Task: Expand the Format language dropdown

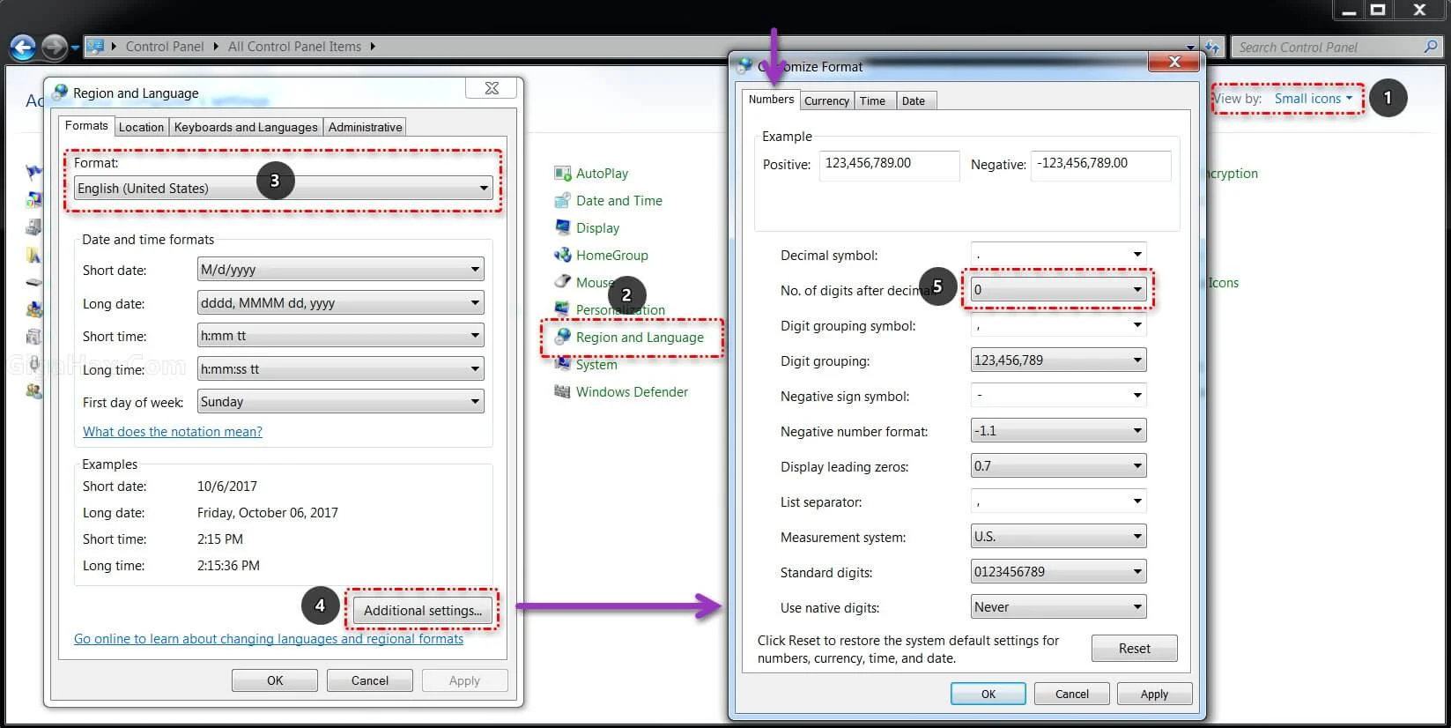Action: (283, 189)
